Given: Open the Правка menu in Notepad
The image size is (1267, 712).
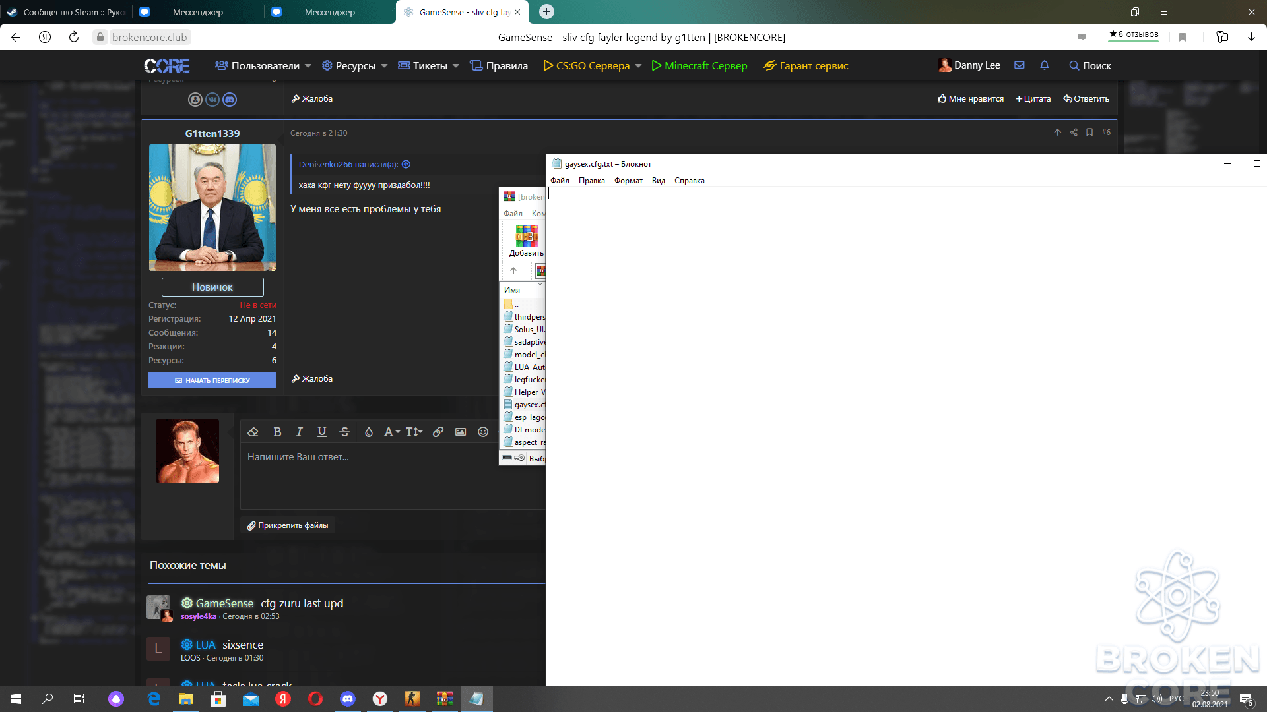Looking at the screenshot, I should click(x=591, y=181).
